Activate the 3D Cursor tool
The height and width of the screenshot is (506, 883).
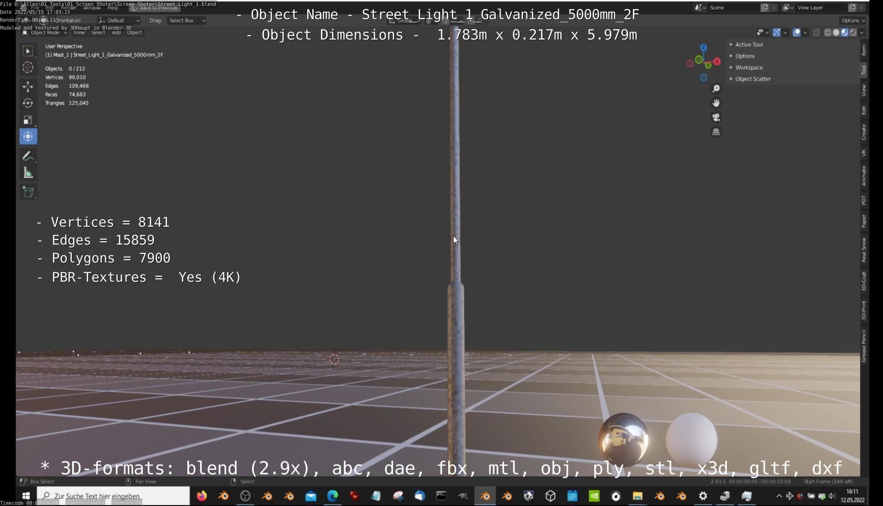pos(28,68)
